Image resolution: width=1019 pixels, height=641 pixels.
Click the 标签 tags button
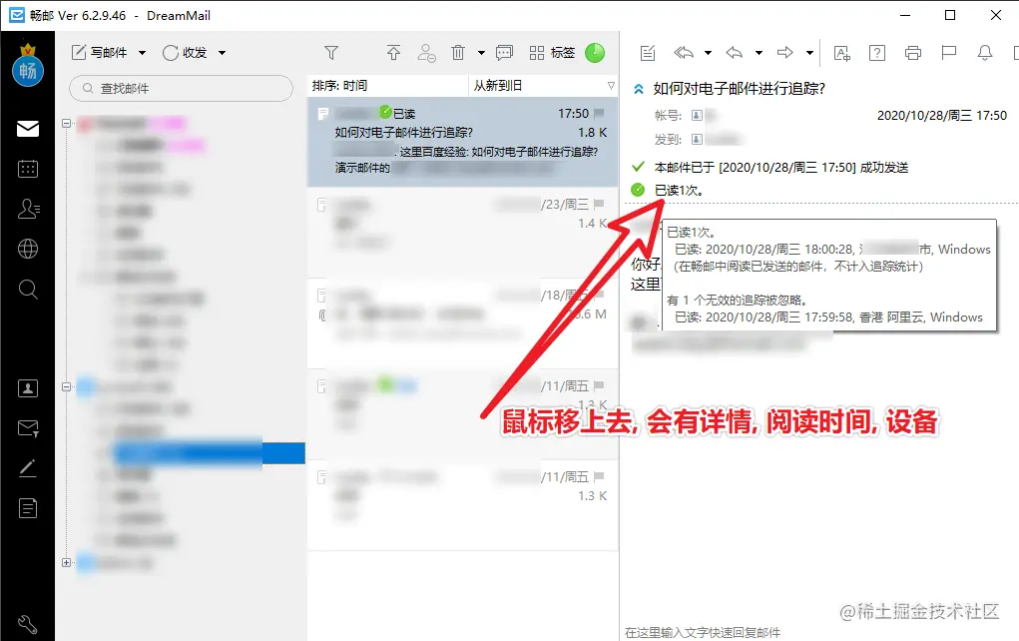point(552,53)
